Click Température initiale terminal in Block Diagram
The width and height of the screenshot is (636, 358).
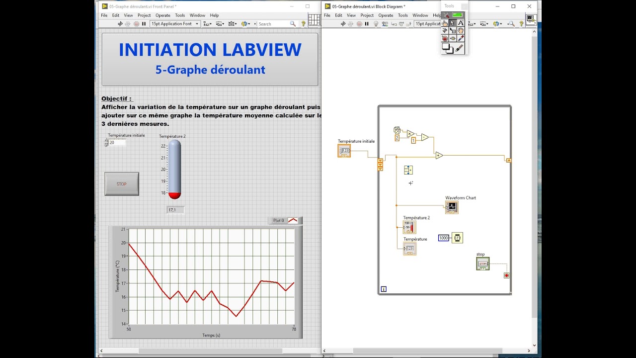344,151
